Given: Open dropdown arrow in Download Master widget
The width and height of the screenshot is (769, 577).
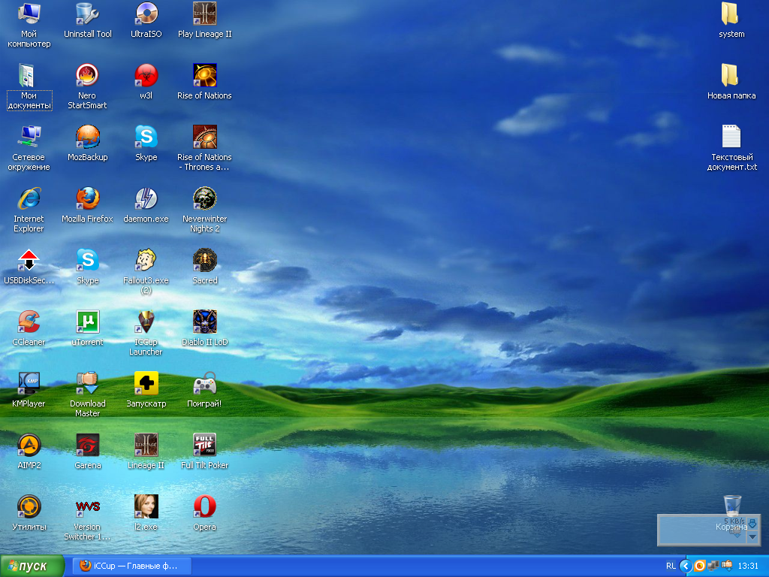Looking at the screenshot, I should click(752, 537).
